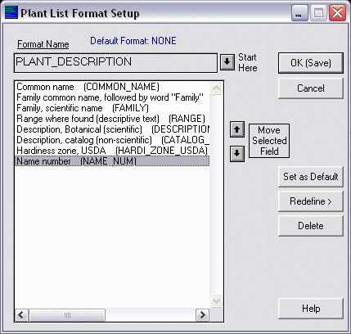Click horizontal scrollbar left arrow
Image resolution: width=351 pixels, height=334 pixels.
(21, 315)
